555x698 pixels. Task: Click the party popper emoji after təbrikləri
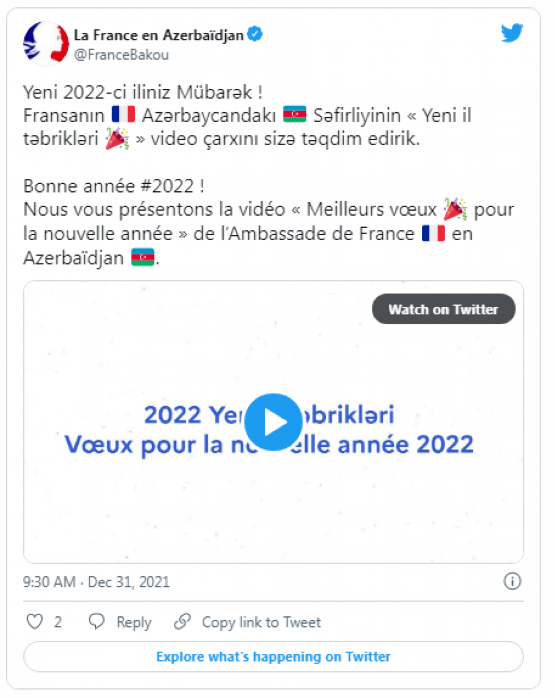[117, 138]
